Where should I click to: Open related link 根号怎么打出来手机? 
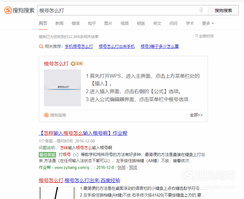click(117, 46)
